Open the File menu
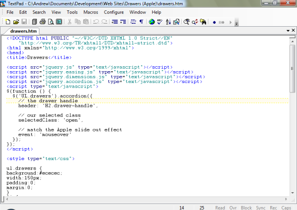297x210 pixels. point(10,12)
